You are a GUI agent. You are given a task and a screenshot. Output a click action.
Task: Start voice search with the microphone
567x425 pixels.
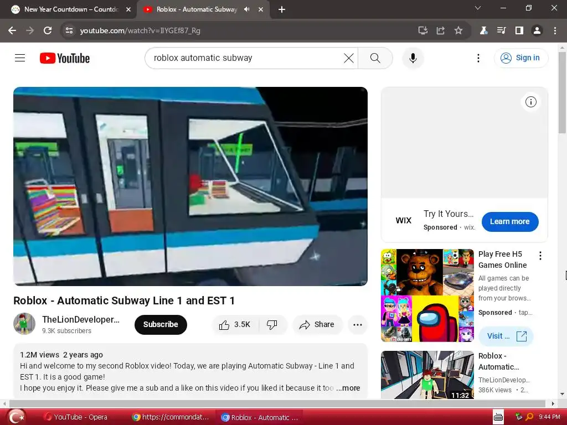pyautogui.click(x=413, y=58)
